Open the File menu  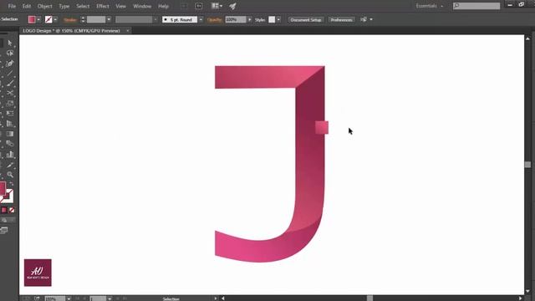click(12, 6)
